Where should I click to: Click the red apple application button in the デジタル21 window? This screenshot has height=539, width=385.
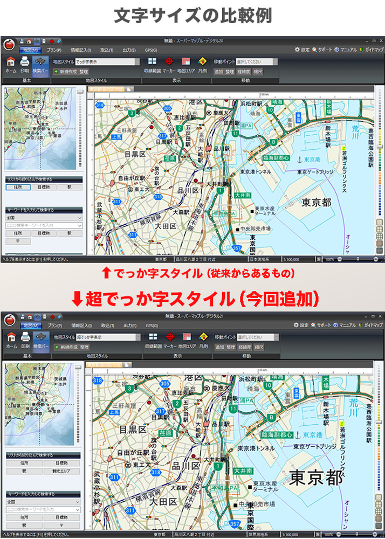click(x=10, y=319)
